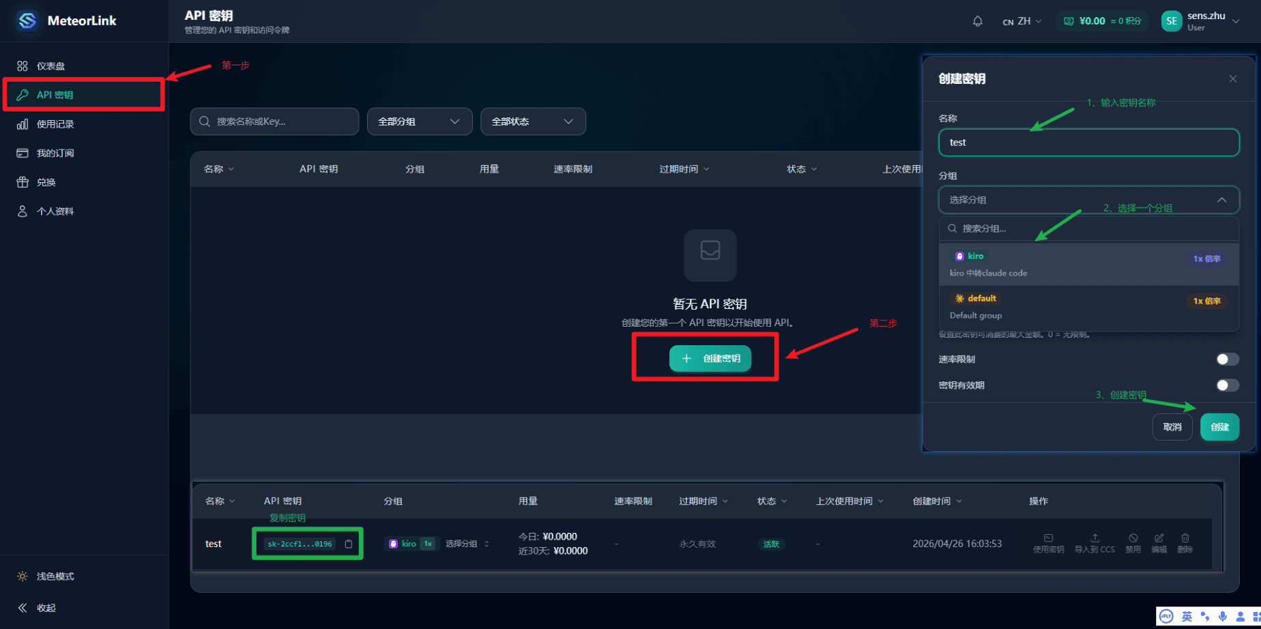Click the magnifier icon in 搜索分组
Screen dimensions: 1261x629
(x=953, y=229)
